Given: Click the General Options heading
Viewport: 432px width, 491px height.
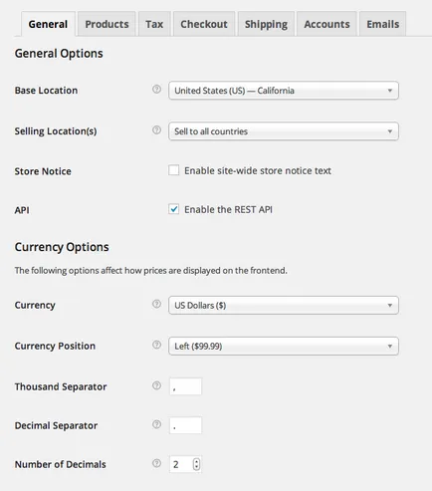Looking at the screenshot, I should coord(59,54).
